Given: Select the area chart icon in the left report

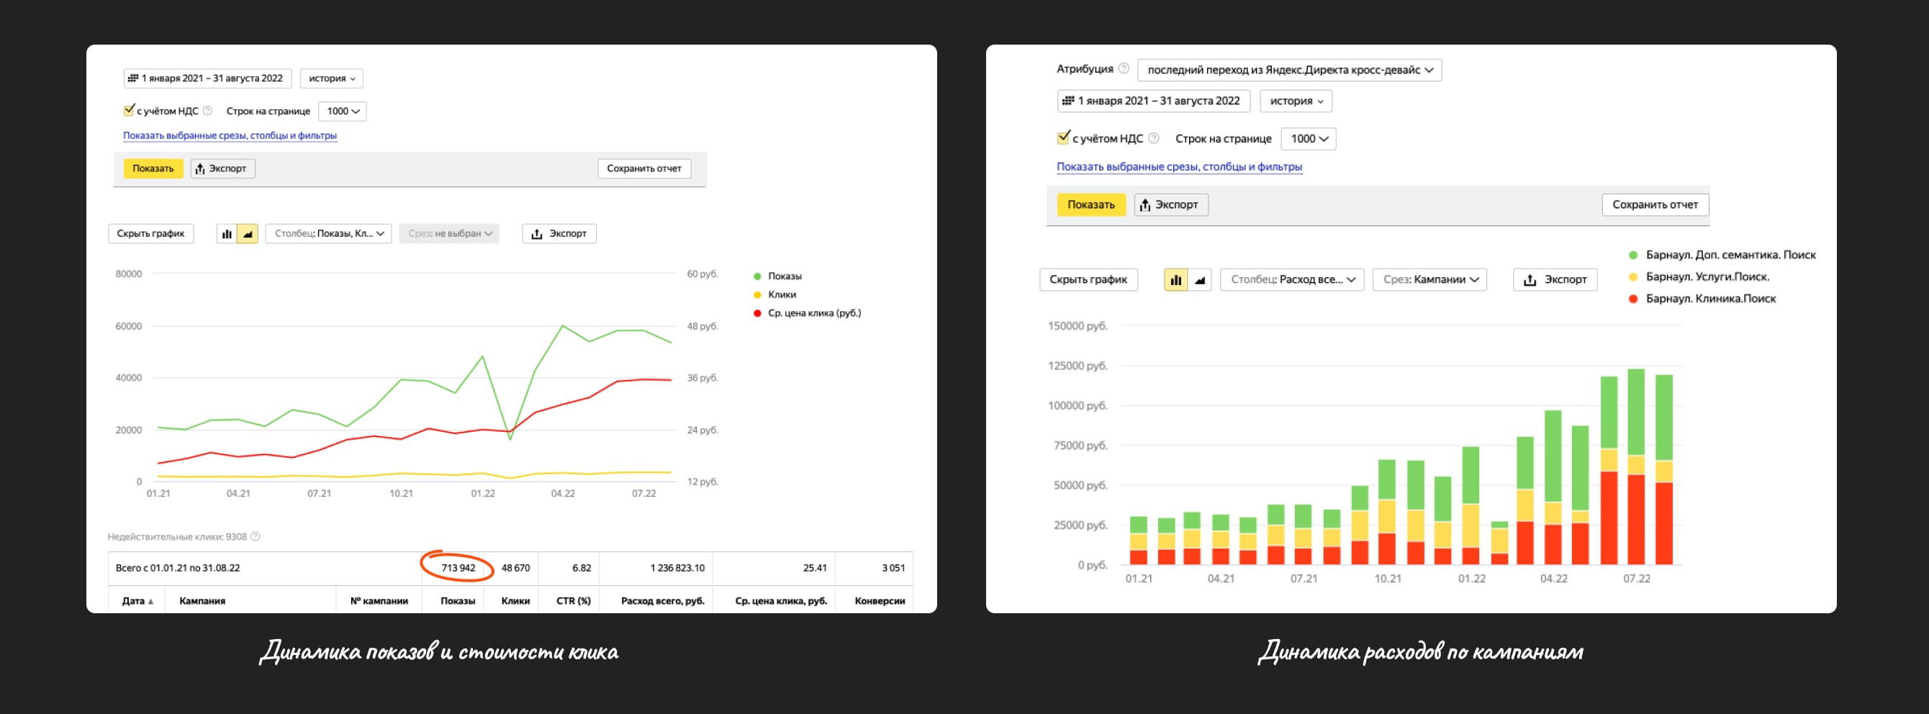Looking at the screenshot, I should pos(248,233).
